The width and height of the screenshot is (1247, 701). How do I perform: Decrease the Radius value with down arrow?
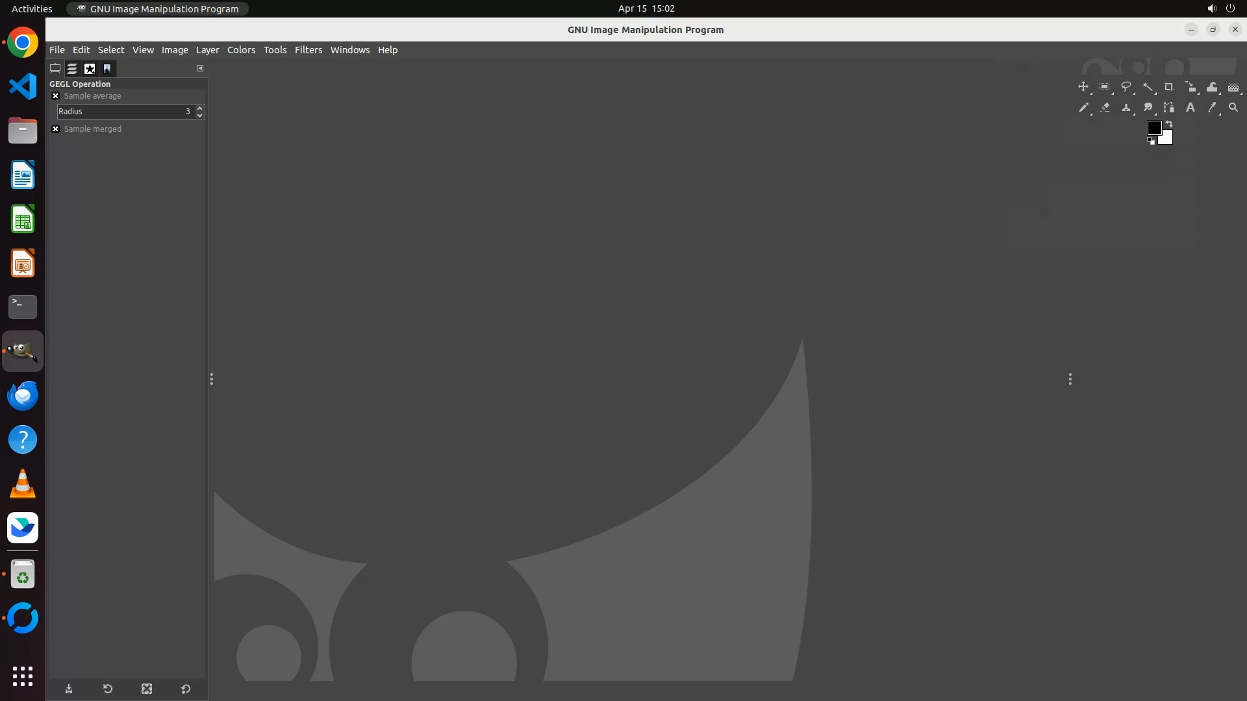click(199, 115)
